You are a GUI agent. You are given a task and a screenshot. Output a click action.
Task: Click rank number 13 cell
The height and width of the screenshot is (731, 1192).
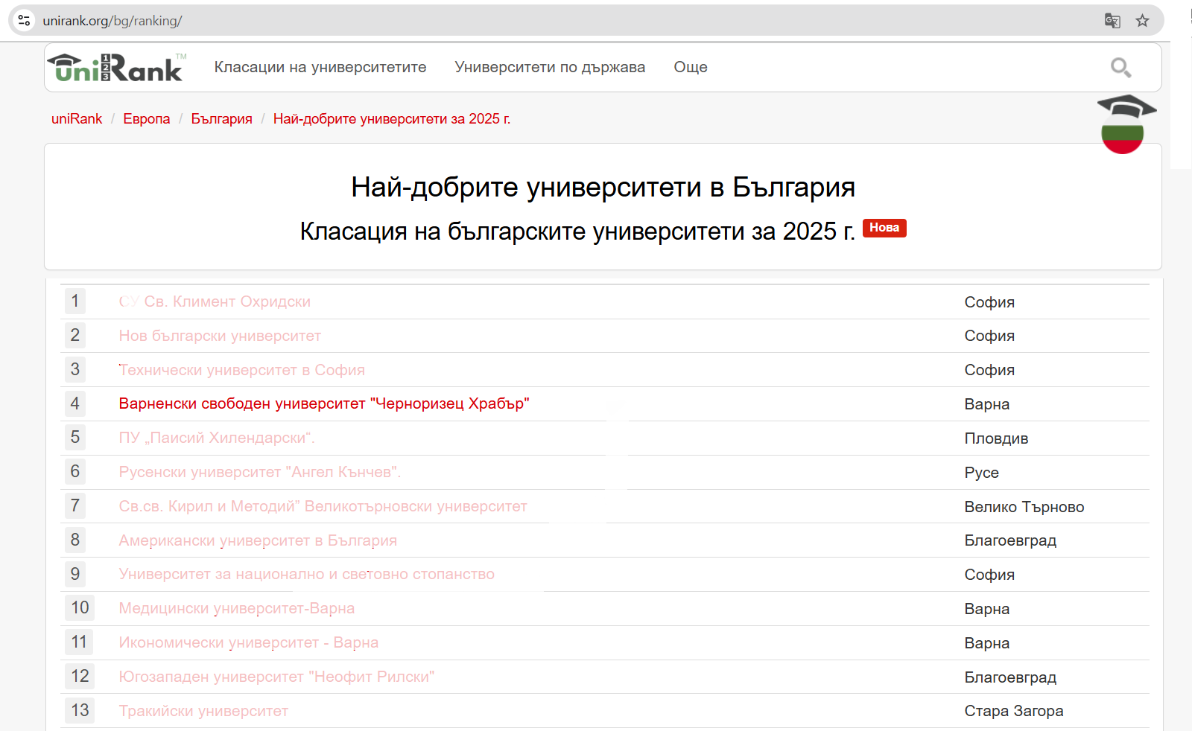pyautogui.click(x=80, y=711)
